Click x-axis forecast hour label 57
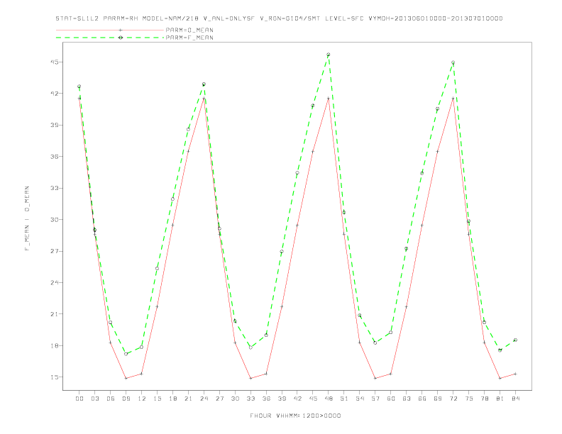Screen dimensions: 562x434 375,399
